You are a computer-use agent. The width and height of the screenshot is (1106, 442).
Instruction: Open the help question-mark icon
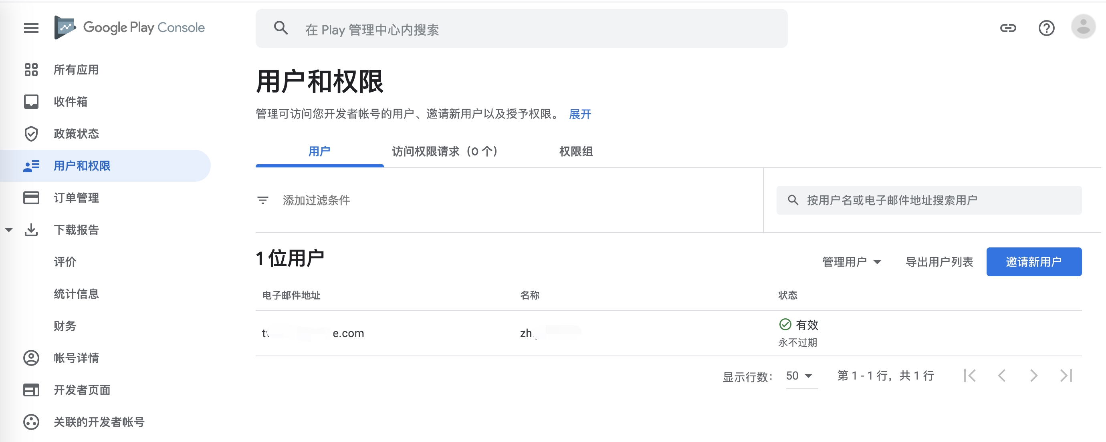[1046, 28]
